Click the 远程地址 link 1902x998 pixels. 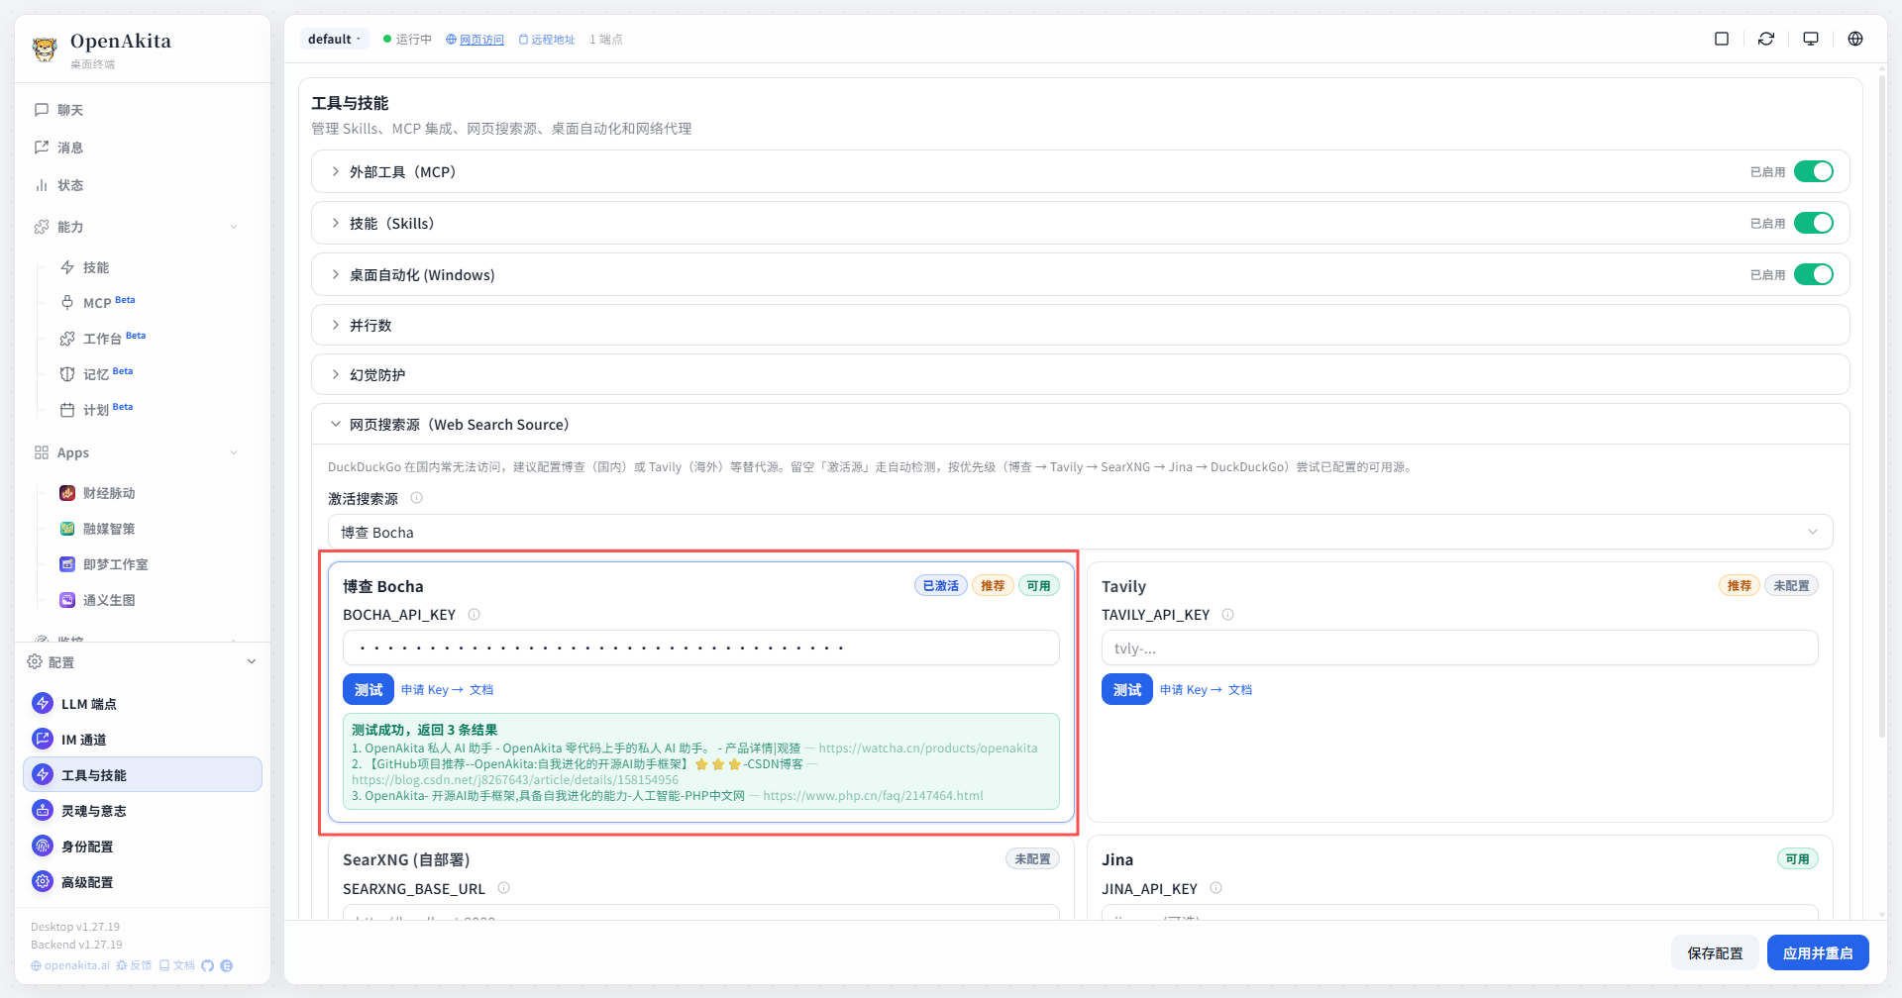coord(547,40)
